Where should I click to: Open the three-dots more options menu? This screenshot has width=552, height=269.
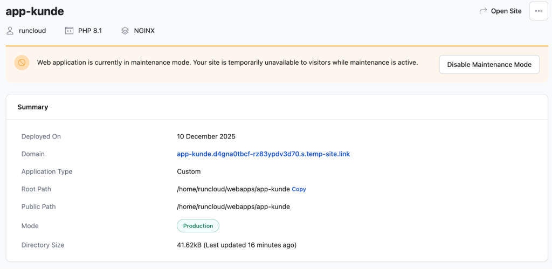[x=539, y=11]
